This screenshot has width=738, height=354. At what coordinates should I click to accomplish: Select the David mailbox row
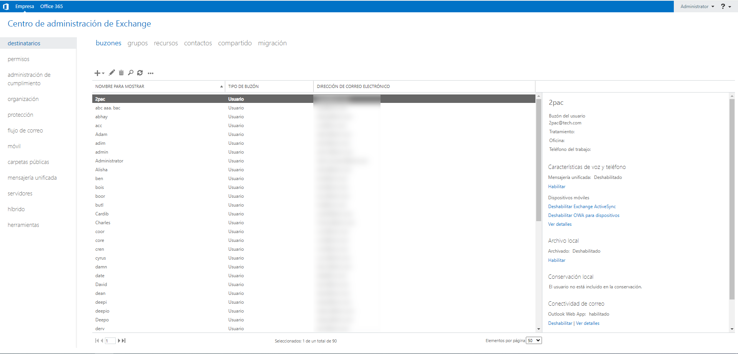click(x=314, y=285)
